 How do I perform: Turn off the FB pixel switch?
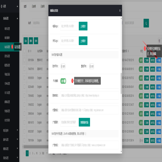63,81
